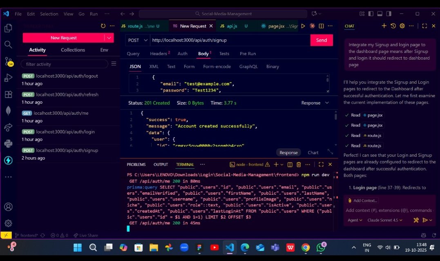Open Manage gear icon in activity bar

click(x=9, y=223)
